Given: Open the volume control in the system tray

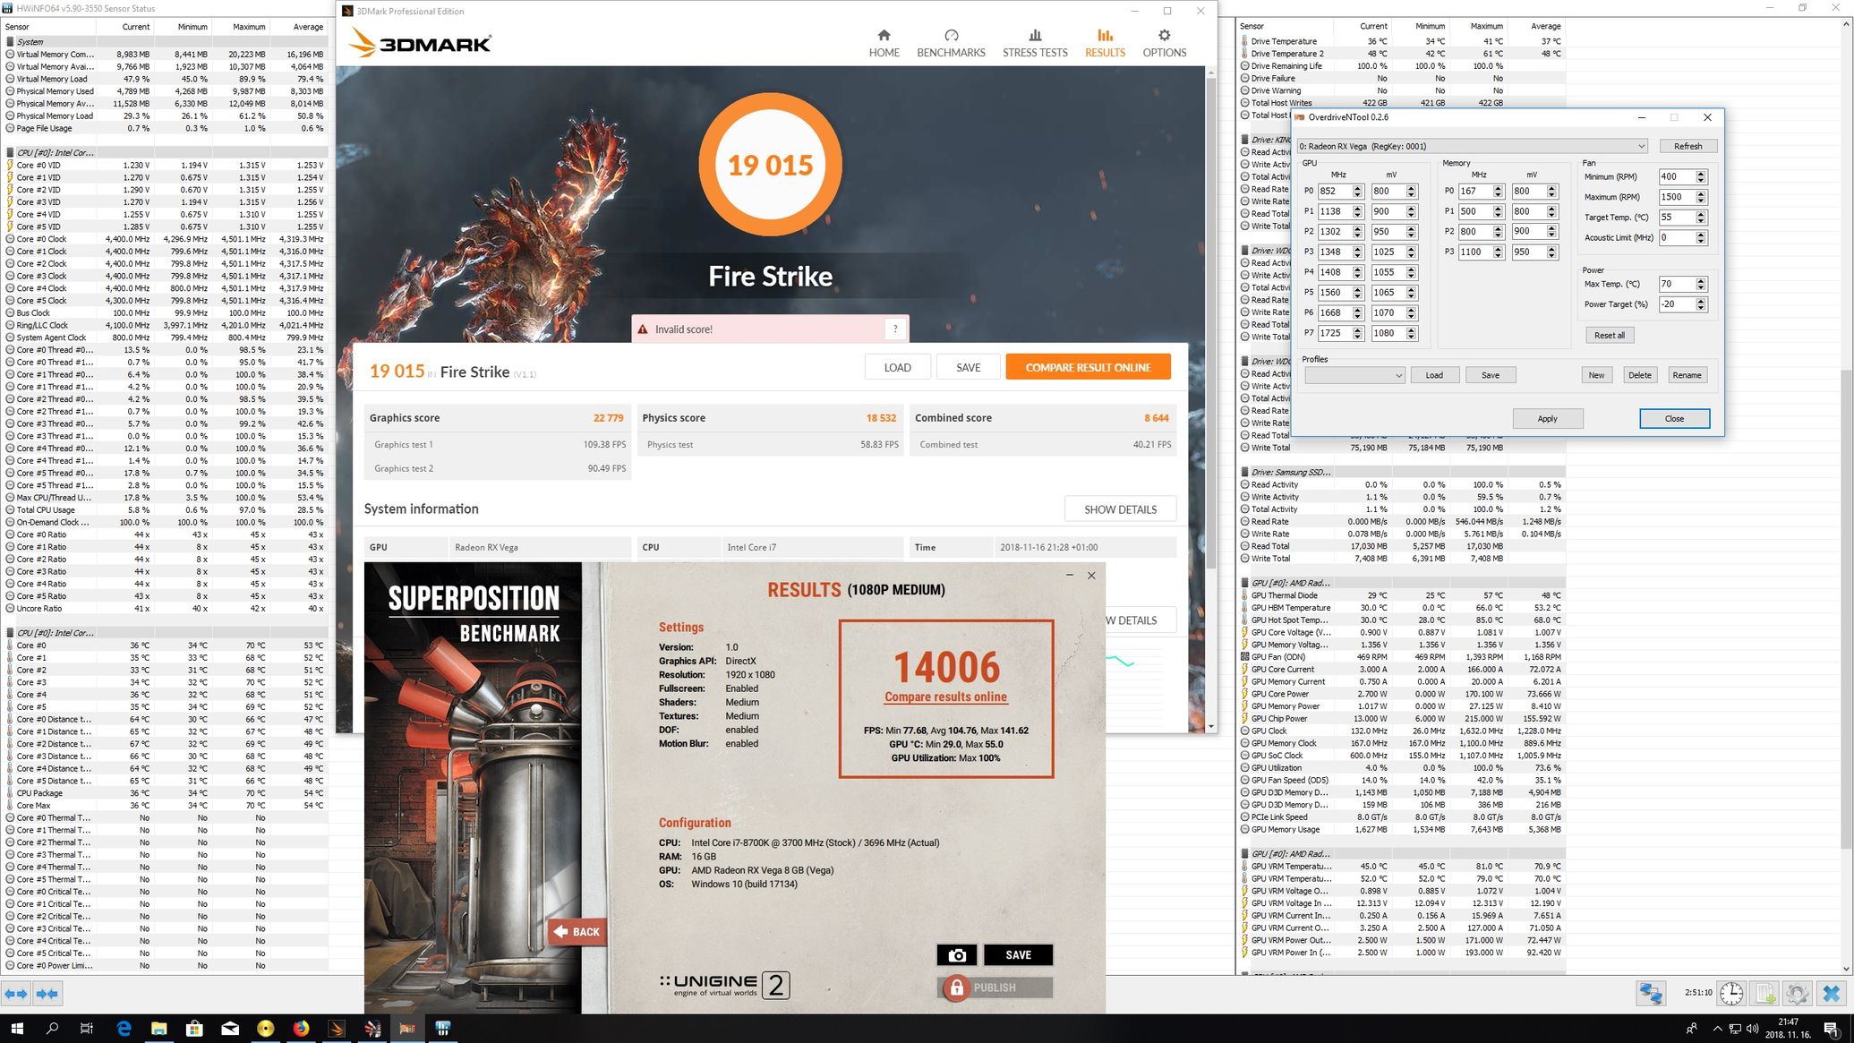Looking at the screenshot, I should coord(1752,1029).
